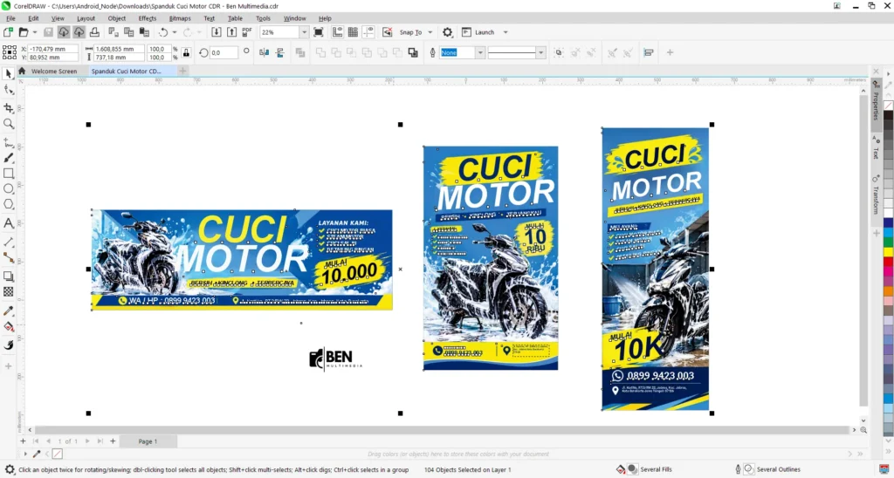Click the Open folder icon
894x478 pixels.
pyautogui.click(x=24, y=32)
